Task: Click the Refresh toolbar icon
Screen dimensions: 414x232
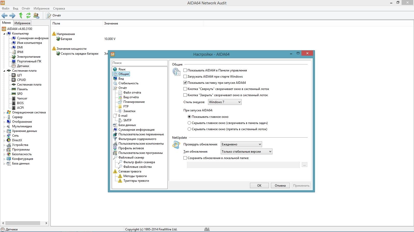Action: click(x=28, y=15)
